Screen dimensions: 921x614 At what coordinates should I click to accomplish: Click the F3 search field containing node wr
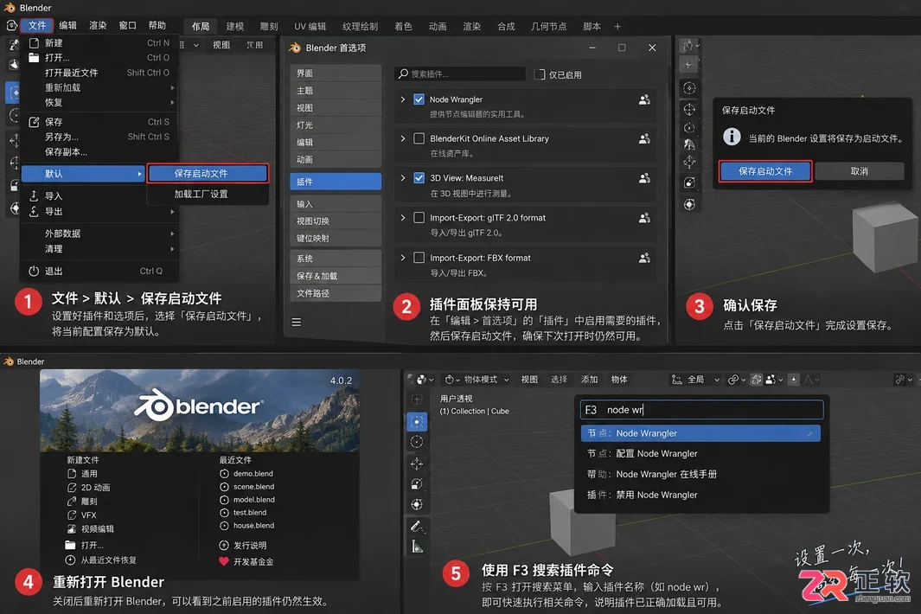tap(701, 410)
